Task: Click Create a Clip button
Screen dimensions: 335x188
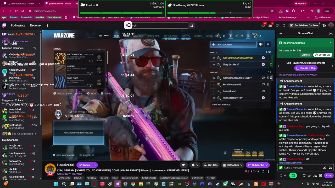Action: pyautogui.click(x=305, y=68)
